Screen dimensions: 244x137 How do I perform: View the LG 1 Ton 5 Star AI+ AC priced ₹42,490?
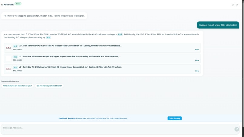[x=197, y=71]
